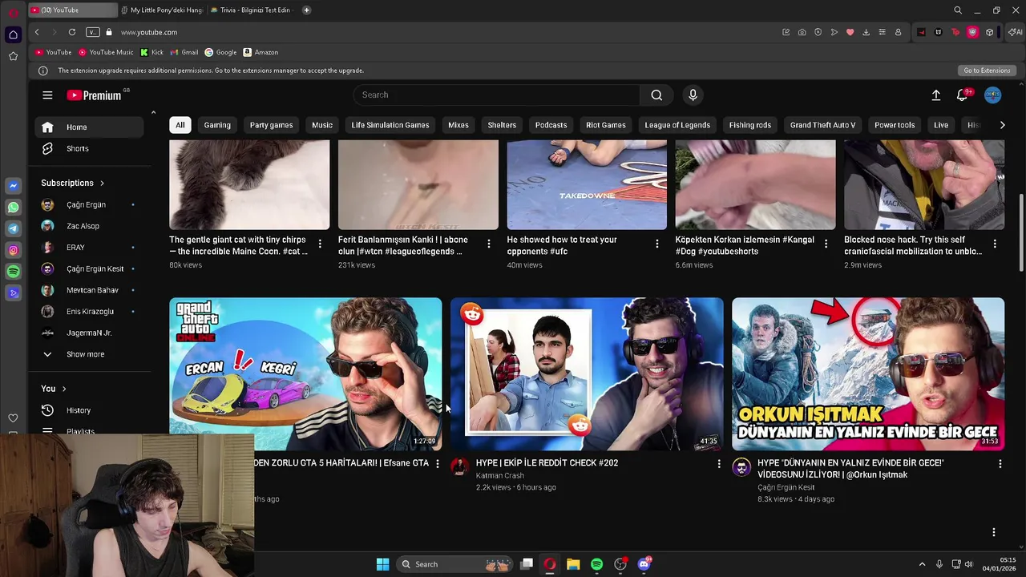Click the taskbar volume icon
1026x577 pixels.
point(968,564)
